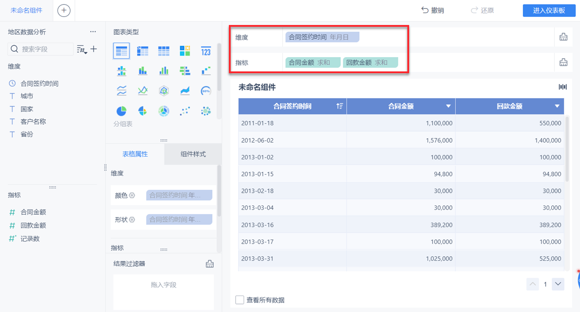Select the scatter plot chart icon
This screenshot has height=312, width=580.
(185, 111)
